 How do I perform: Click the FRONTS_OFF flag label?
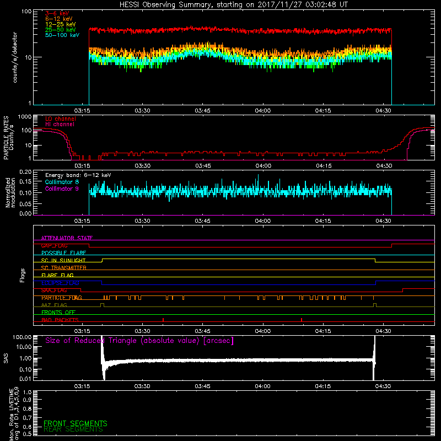tap(58, 313)
